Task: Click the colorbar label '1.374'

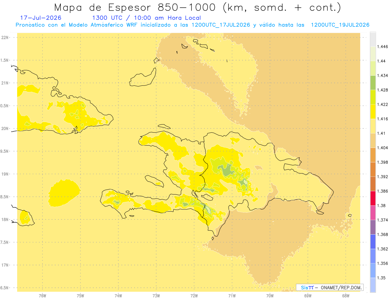Action: (x=383, y=220)
